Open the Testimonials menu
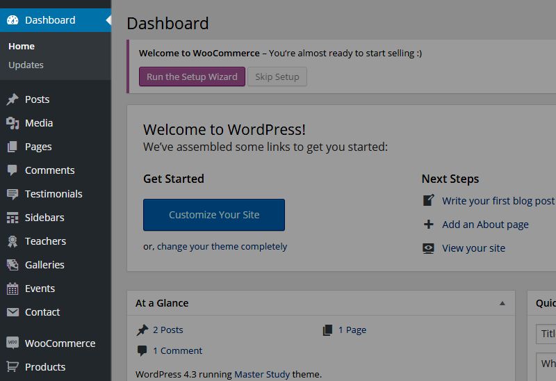 pos(56,194)
